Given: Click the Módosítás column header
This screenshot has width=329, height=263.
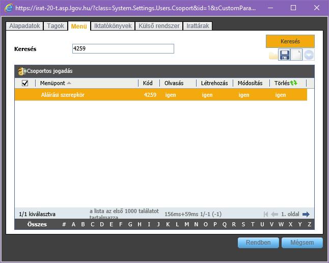Looking at the screenshot, I should 250,83.
